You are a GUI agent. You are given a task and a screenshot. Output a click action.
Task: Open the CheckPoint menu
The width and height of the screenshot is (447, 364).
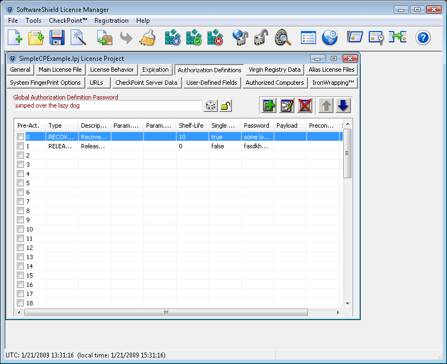[68, 21]
